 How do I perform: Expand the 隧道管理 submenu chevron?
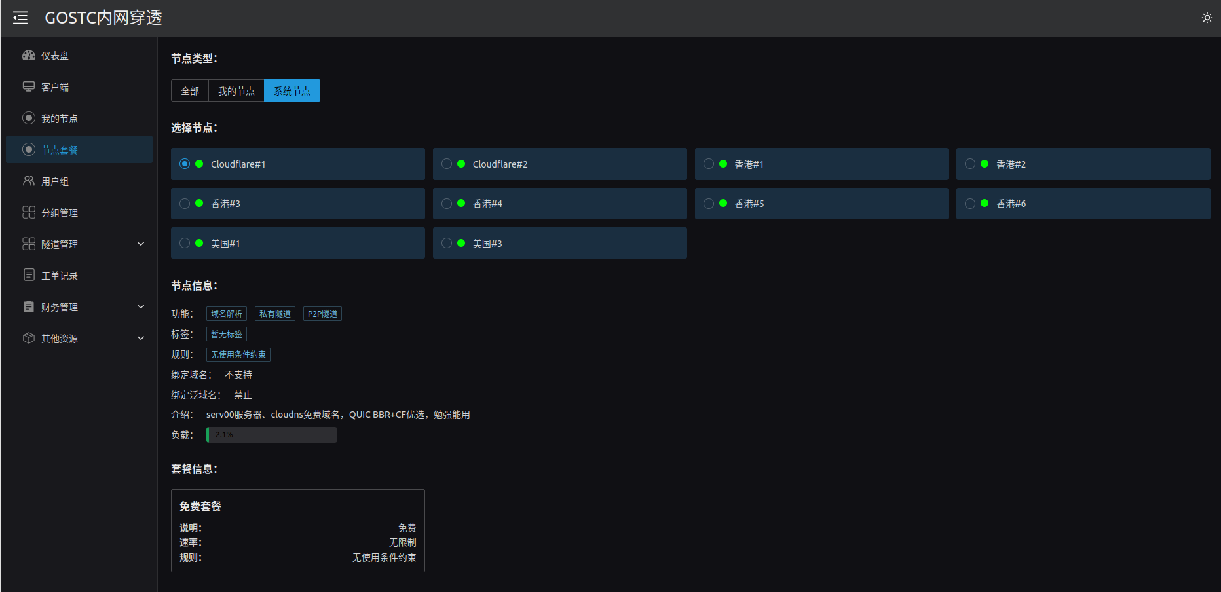click(x=141, y=244)
